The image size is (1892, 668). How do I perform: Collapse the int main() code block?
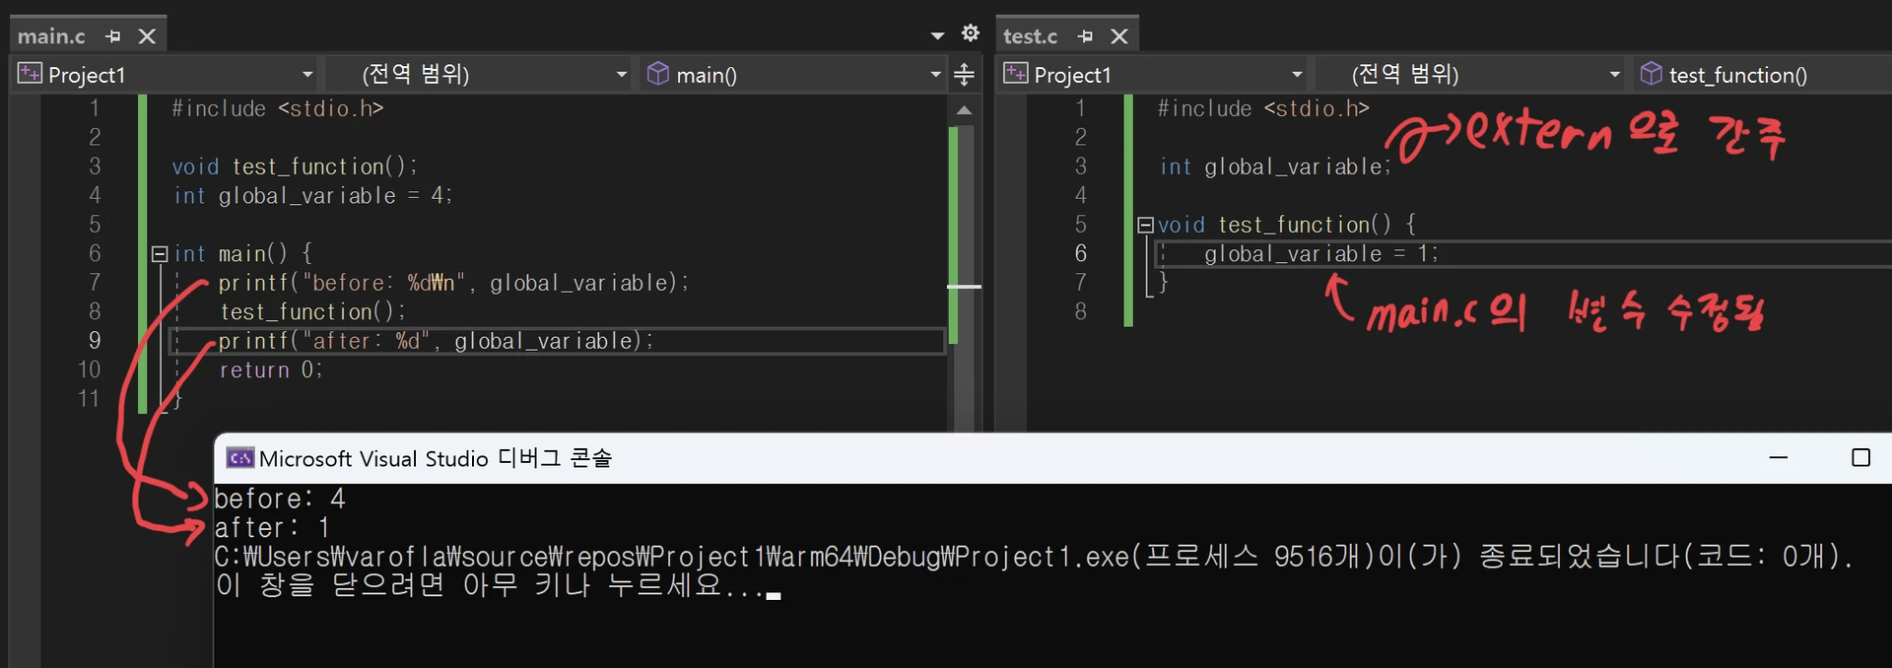click(x=160, y=254)
